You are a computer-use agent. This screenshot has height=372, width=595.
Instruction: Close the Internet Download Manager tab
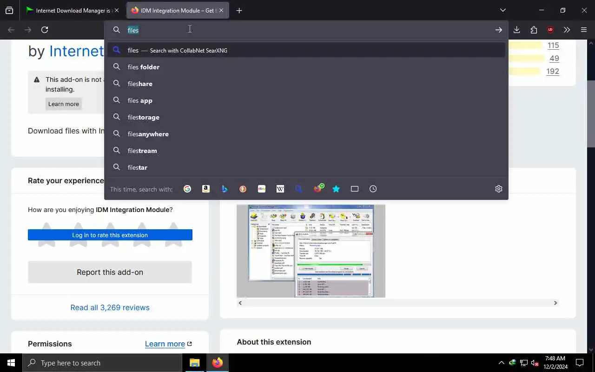[x=117, y=10]
